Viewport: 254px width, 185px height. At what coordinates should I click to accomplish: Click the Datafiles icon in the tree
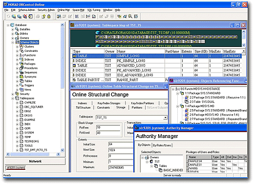pyautogui.click(x=17, y=29)
